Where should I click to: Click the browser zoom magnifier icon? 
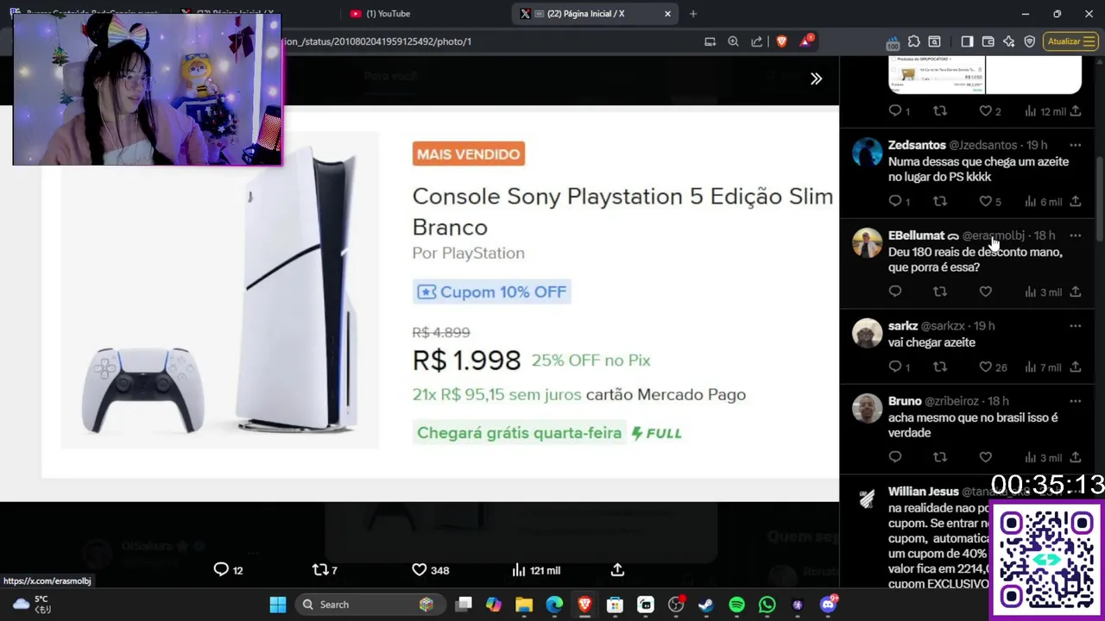(733, 41)
